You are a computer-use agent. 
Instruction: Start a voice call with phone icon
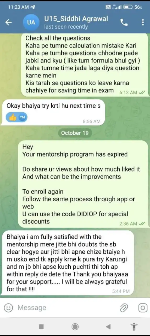124,23
